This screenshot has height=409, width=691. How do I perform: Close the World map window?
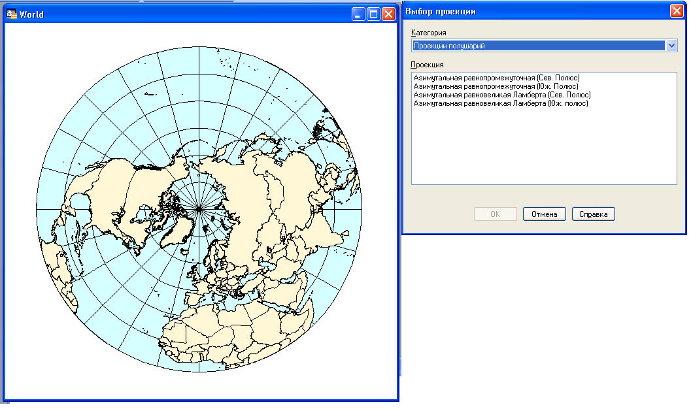[388, 14]
